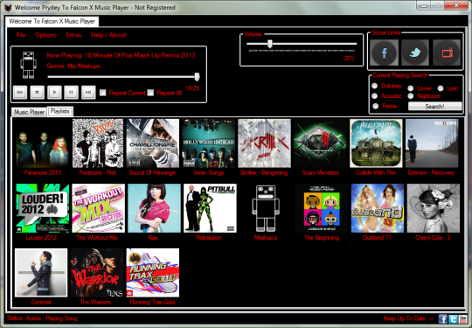Pause the playing song
Viewport: 472px width, 328px height.
[72, 93]
